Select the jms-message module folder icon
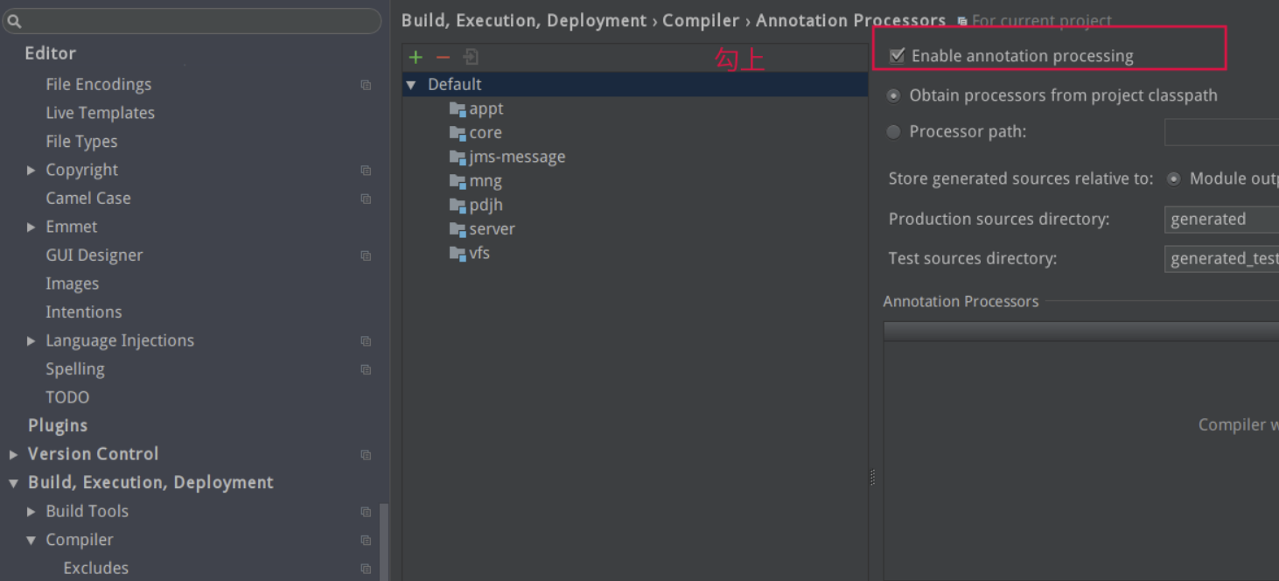Screen dimensions: 1279x581 point(458,157)
